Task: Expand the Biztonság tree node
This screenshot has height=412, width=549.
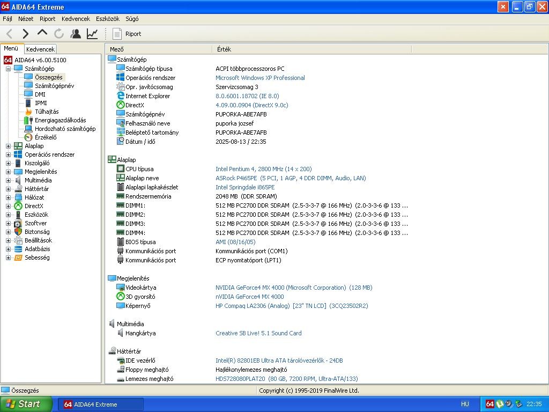Action: click(x=8, y=232)
